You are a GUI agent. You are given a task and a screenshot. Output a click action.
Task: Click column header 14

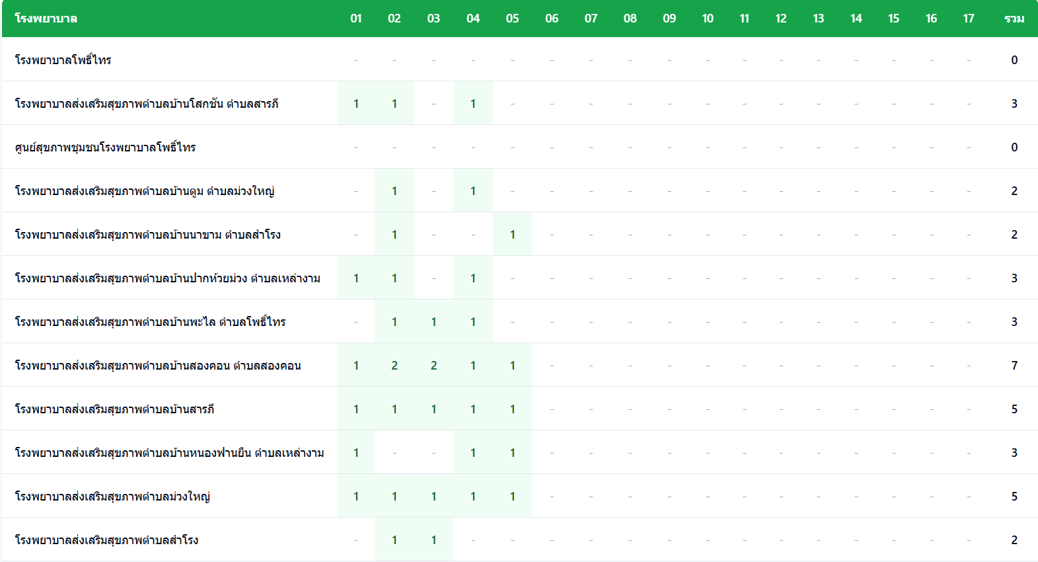(x=856, y=19)
